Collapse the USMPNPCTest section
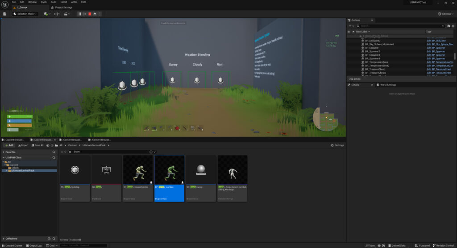This screenshot has height=248, width=457. click(4, 157)
